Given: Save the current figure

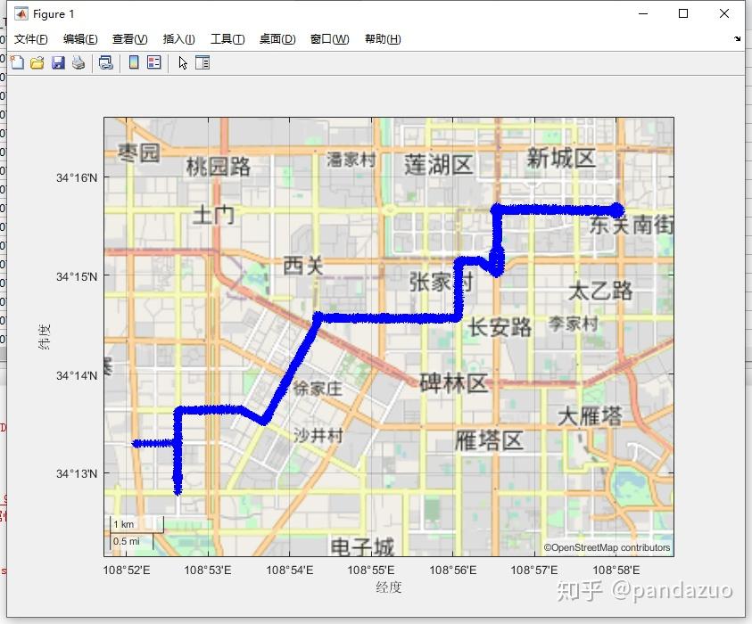Looking at the screenshot, I should pyautogui.click(x=58, y=62).
